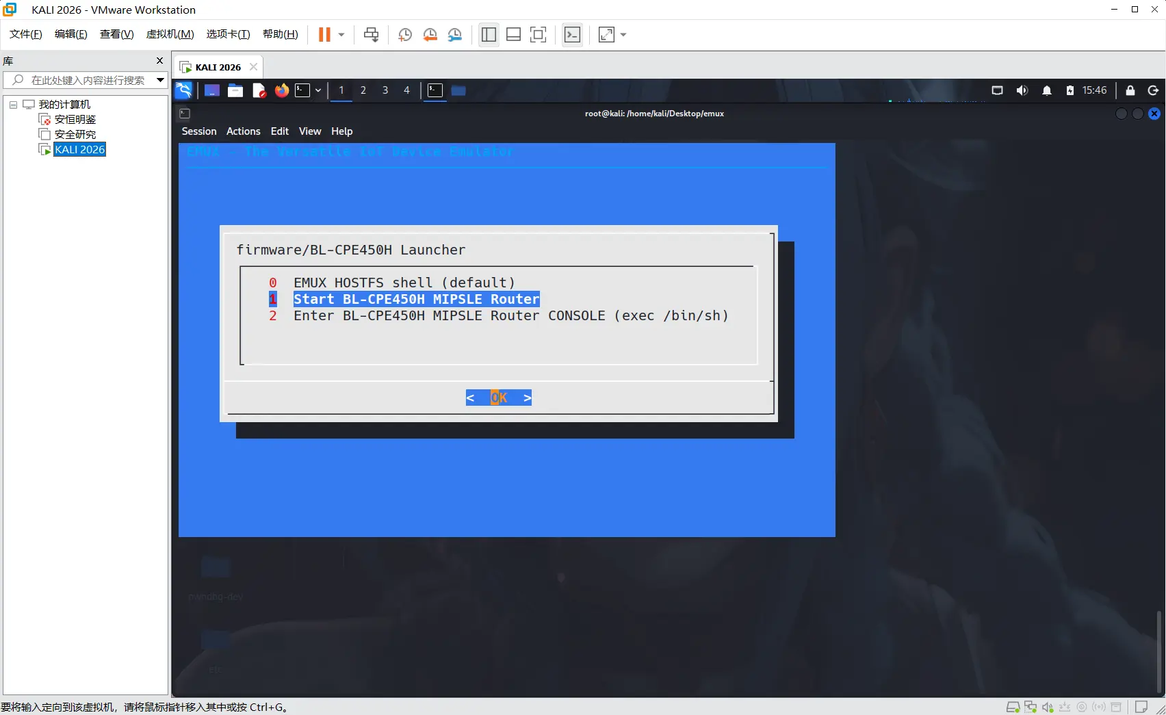1166x715 pixels.
Task: Click the hard disk device status icon
Action: 1013,707
